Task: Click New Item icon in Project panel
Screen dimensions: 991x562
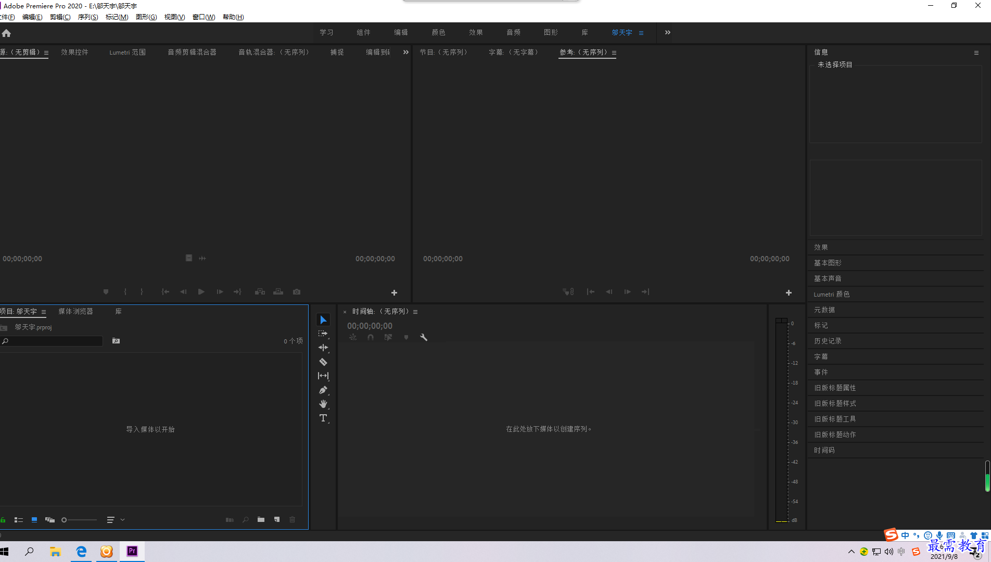Action: [277, 520]
